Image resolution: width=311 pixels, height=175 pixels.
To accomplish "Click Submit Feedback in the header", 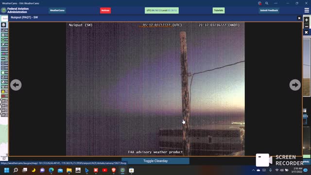I will [x=269, y=10].
